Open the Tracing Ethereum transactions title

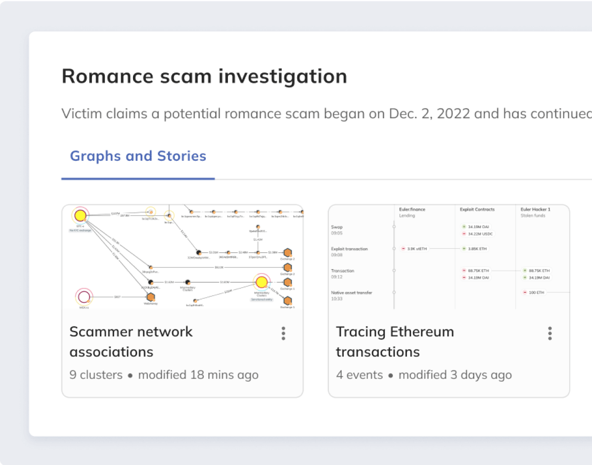pyautogui.click(x=395, y=341)
